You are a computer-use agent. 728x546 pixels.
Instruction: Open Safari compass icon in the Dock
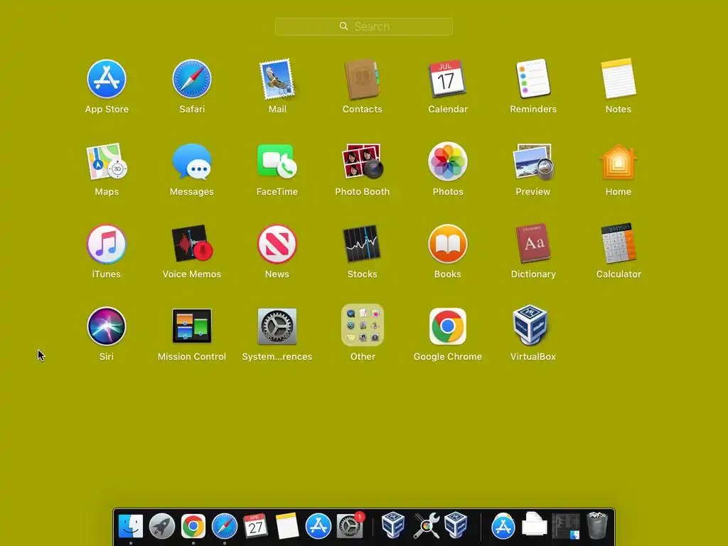click(x=224, y=526)
